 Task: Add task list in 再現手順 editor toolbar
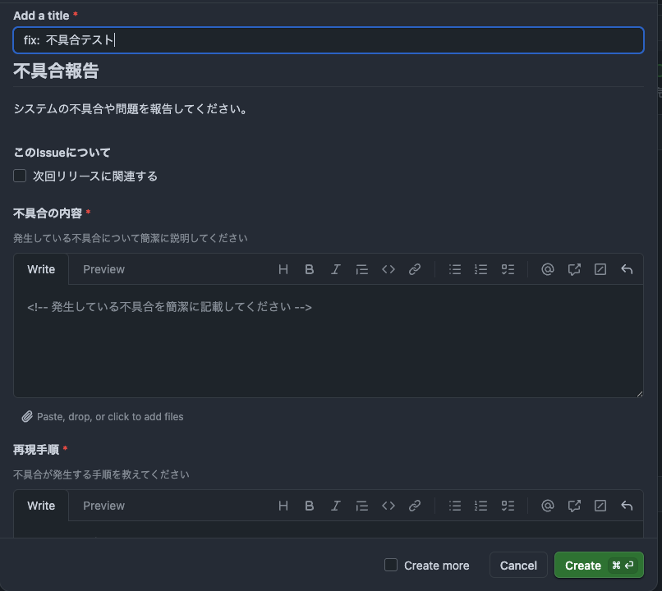click(508, 506)
